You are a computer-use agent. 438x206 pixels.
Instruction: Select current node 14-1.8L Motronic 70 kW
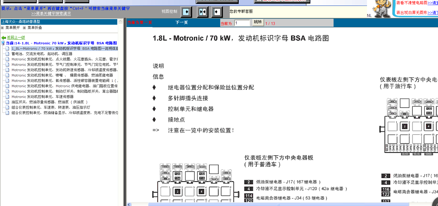pos(61,43)
